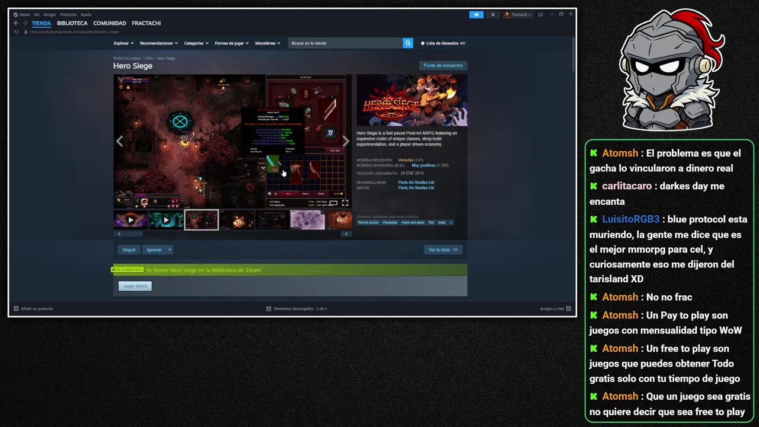Select the Hack and slash tag
This screenshot has height=427, width=759.
click(413, 222)
